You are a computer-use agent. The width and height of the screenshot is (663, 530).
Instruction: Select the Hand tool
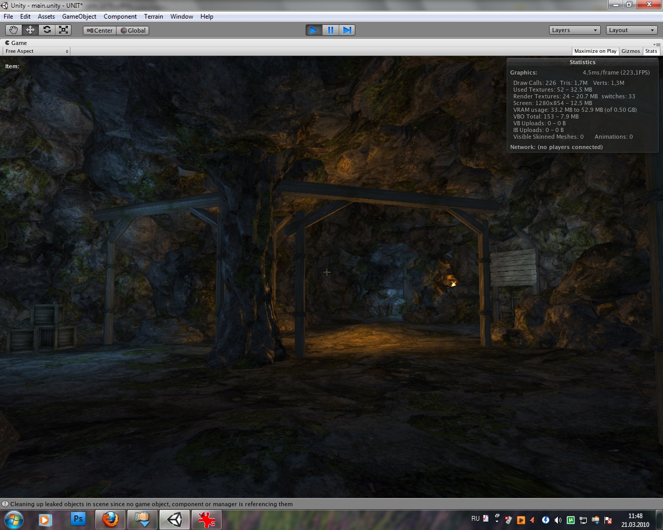tap(13, 30)
